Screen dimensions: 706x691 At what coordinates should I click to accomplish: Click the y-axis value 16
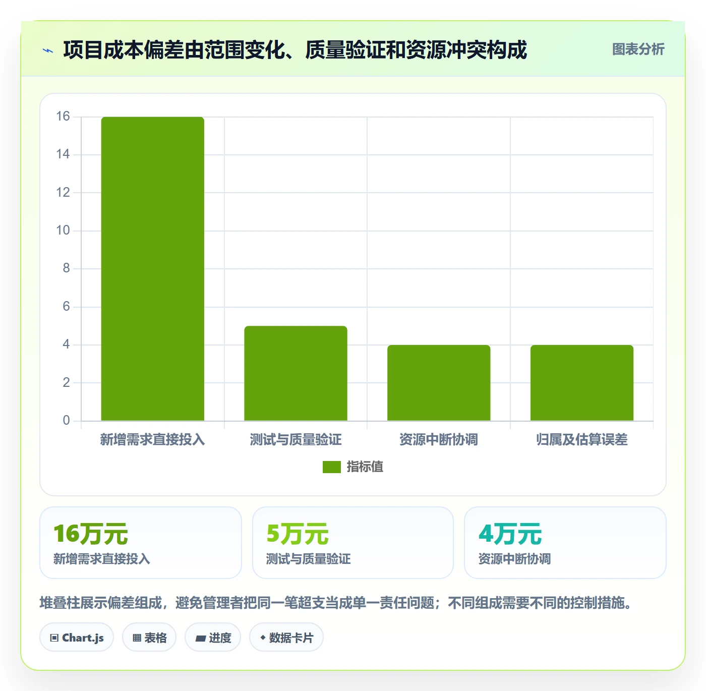click(x=63, y=117)
